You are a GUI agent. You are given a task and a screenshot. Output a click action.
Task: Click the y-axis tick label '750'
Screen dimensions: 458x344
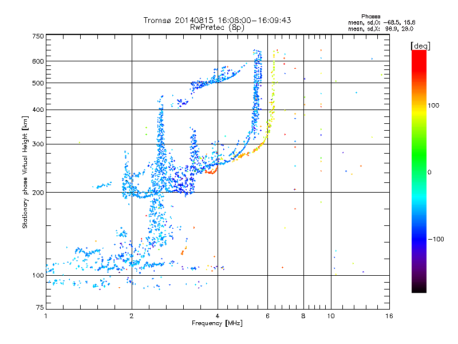click(38, 36)
